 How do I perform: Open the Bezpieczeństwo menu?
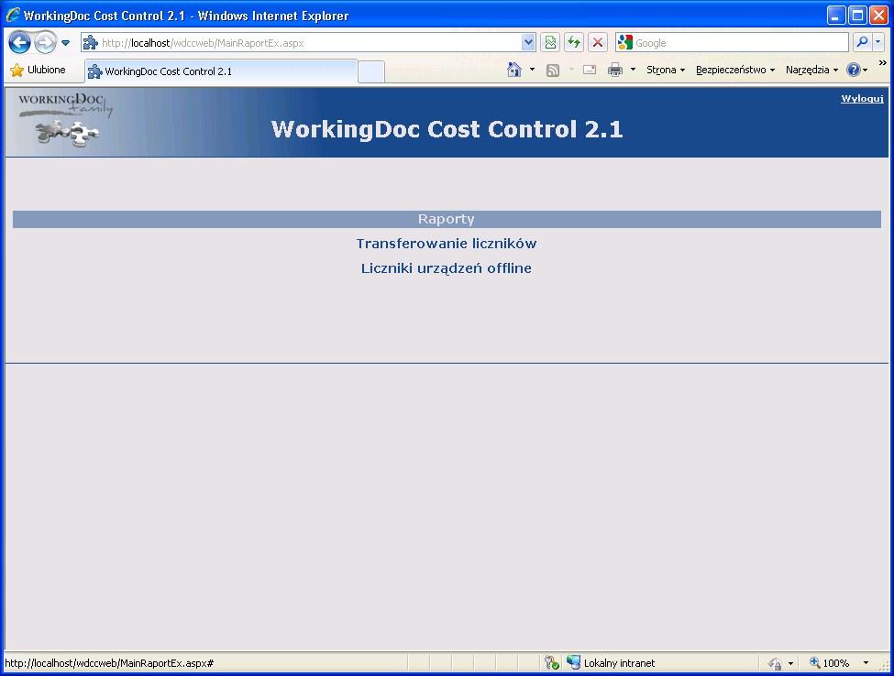click(x=735, y=70)
